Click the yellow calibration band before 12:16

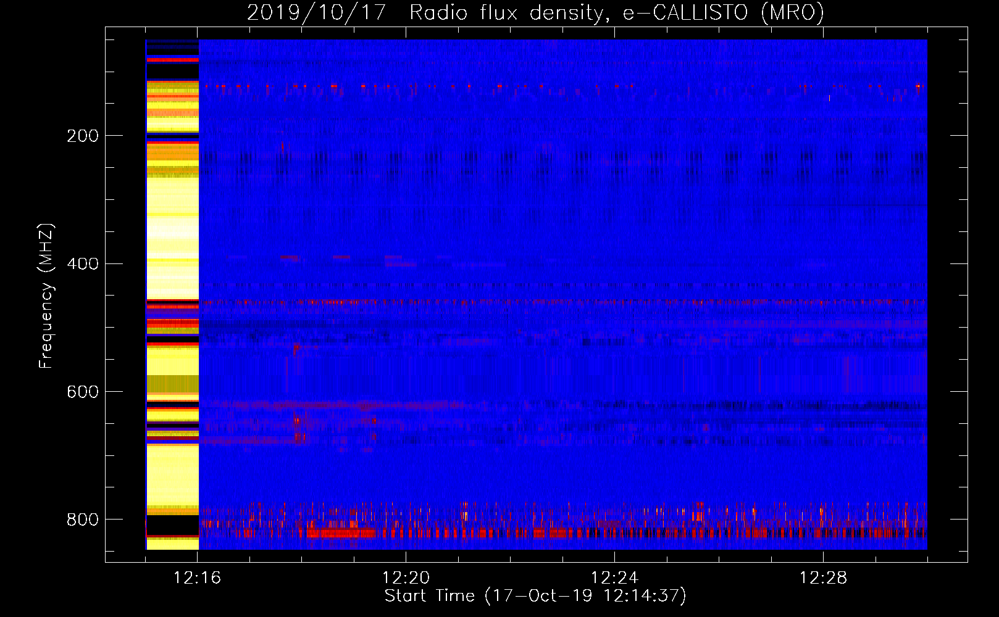pos(172,294)
